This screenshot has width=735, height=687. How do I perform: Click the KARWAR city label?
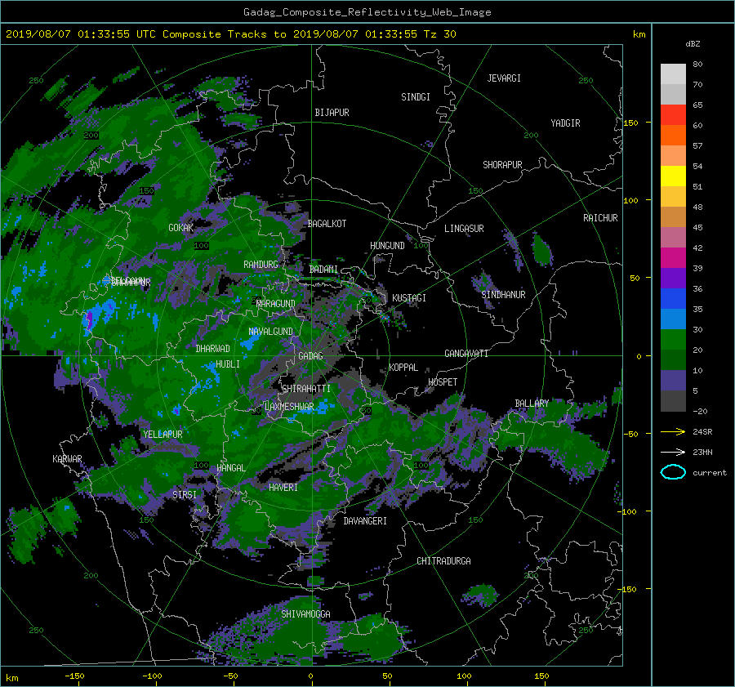point(67,459)
